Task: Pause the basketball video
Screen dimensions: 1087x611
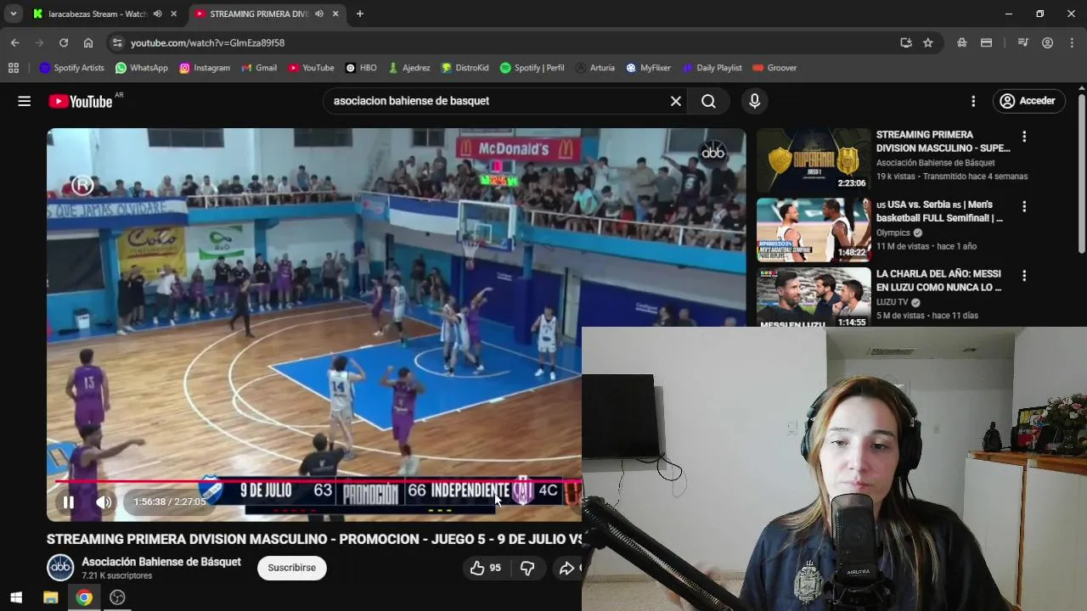Action: pyautogui.click(x=69, y=502)
